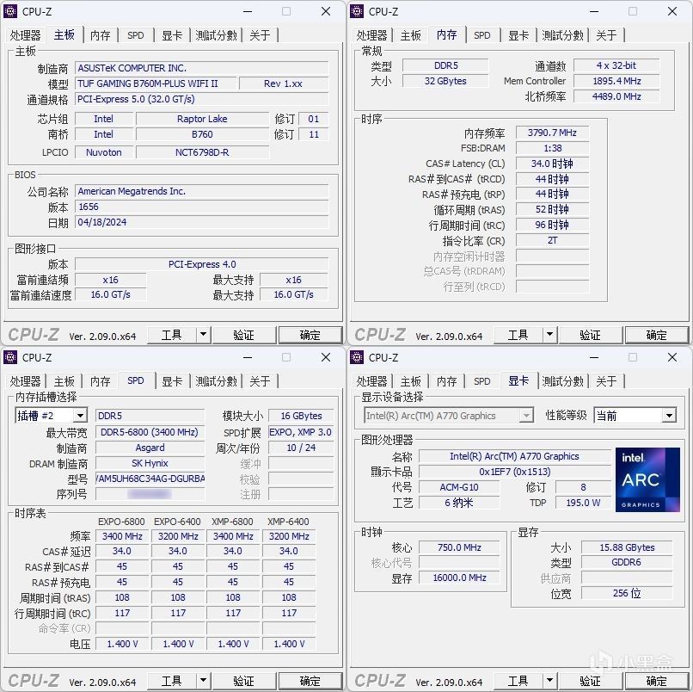Switch to 显卡 tab in memory window
This screenshot has width=693, height=692.
point(518,35)
